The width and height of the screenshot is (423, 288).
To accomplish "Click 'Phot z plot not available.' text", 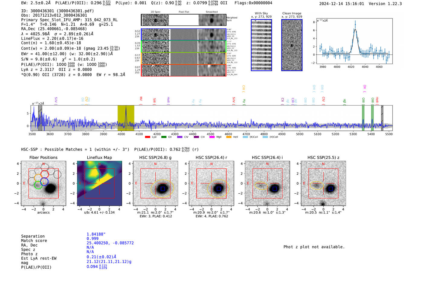I will (314, 247).
